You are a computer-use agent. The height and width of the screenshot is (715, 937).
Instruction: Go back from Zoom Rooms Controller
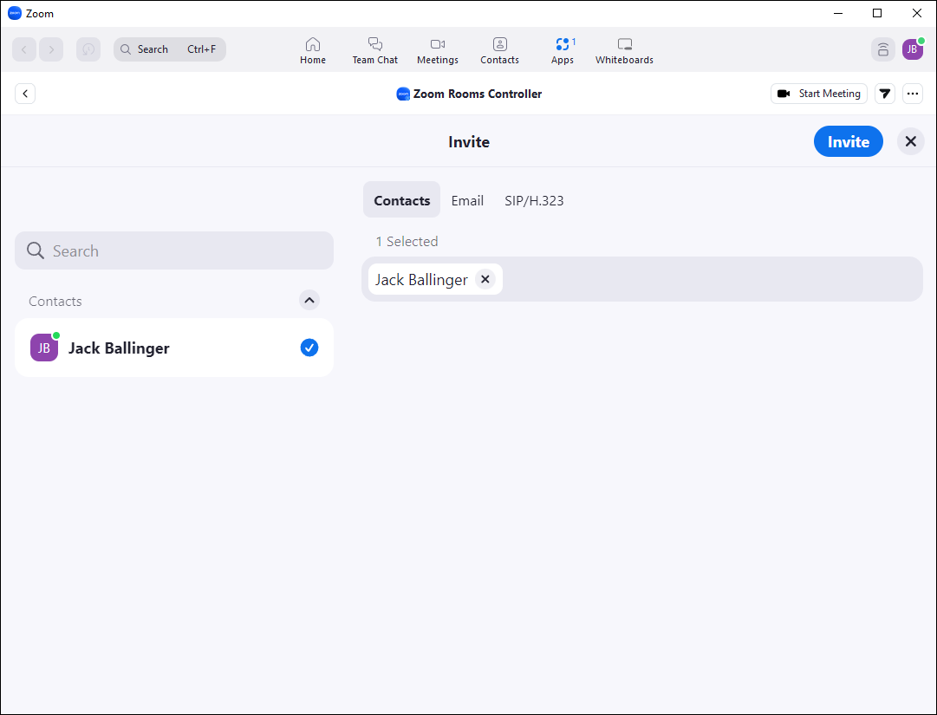[x=25, y=94]
